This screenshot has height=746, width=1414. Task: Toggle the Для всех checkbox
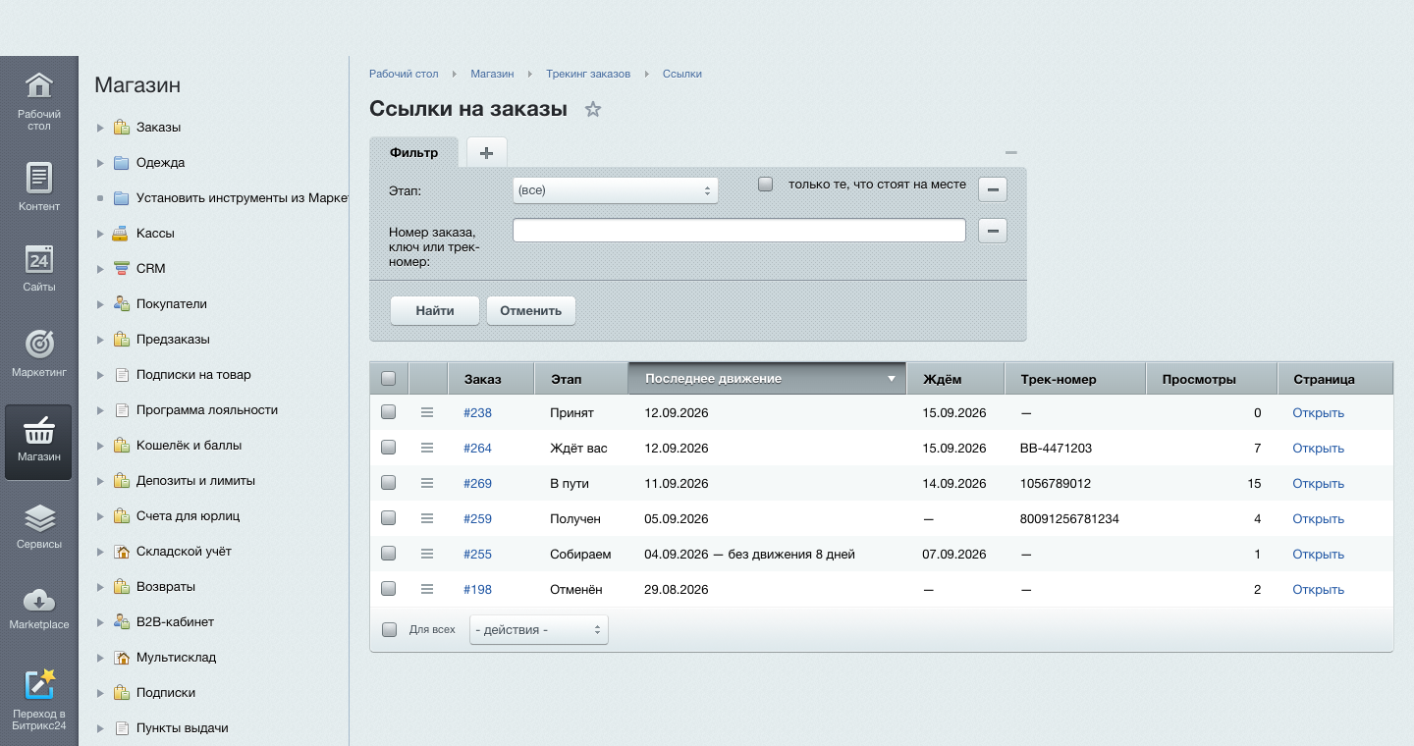389,629
